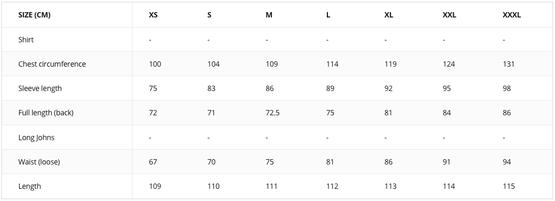
Task: Select the XL column header
Action: (x=389, y=15)
